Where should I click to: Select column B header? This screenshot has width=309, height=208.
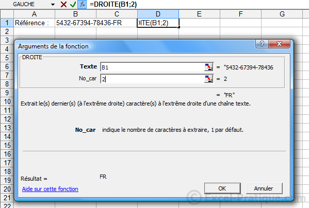pos(75,14)
